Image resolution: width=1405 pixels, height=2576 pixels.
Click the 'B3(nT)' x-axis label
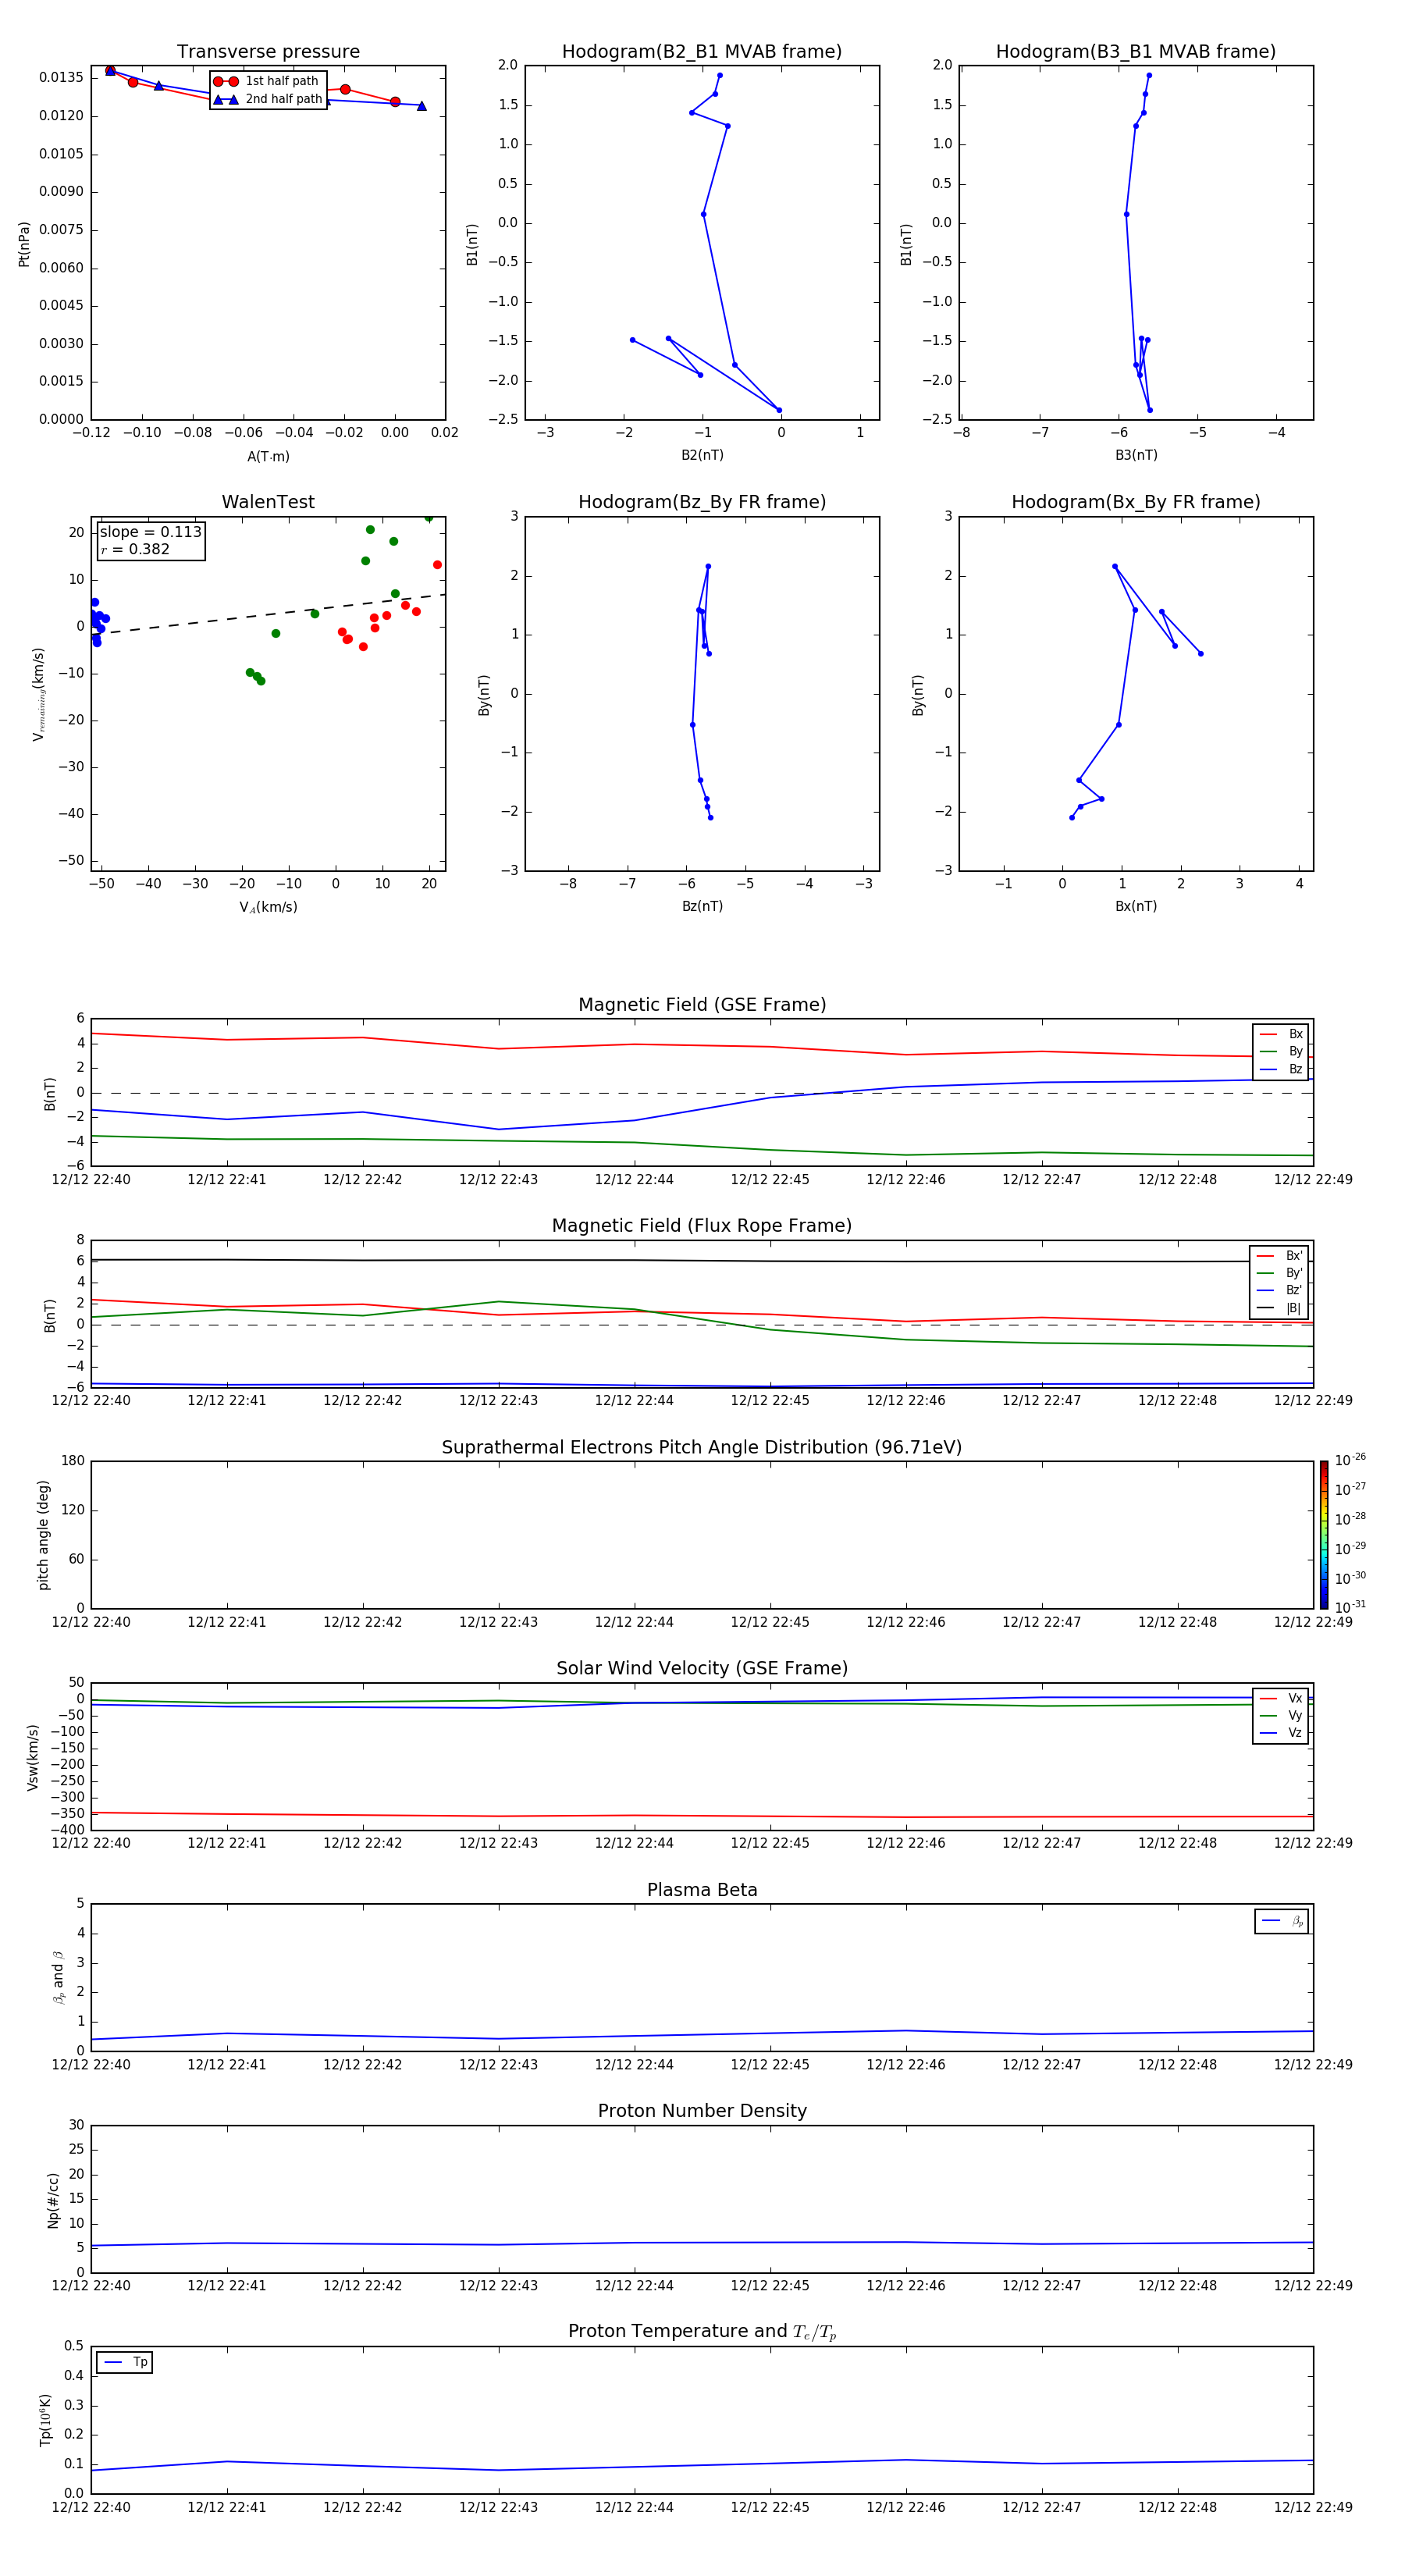tap(1136, 455)
